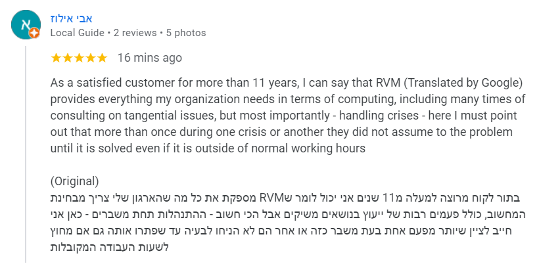Click the 16 mins ago timestamp

pyautogui.click(x=150, y=58)
